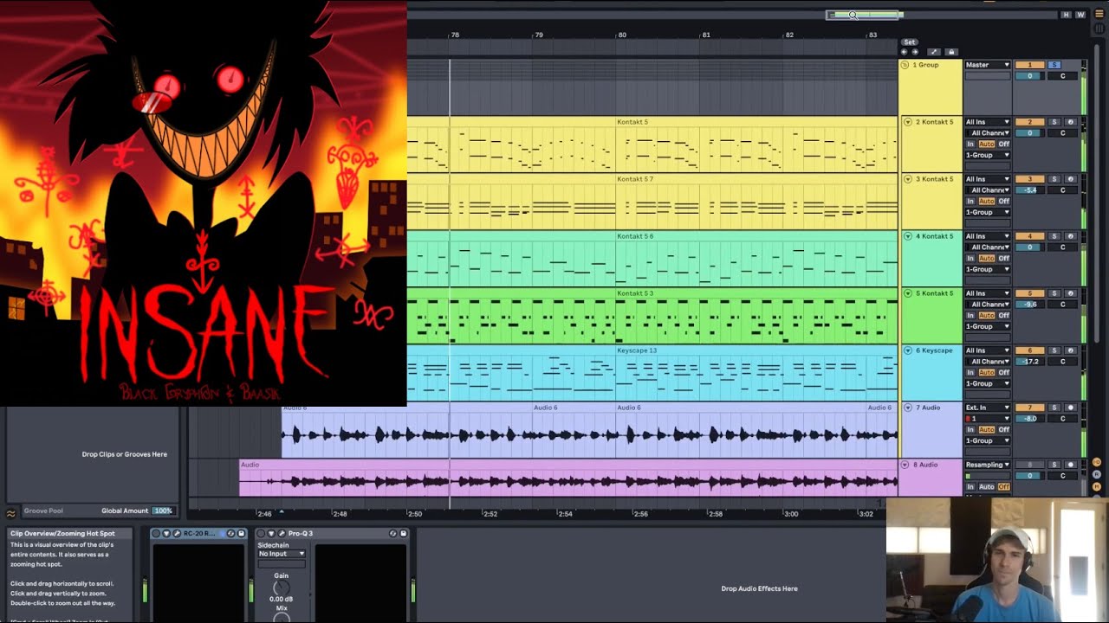Open the Master output dropdown of 1 Group
The height and width of the screenshot is (623, 1109).
988,65
